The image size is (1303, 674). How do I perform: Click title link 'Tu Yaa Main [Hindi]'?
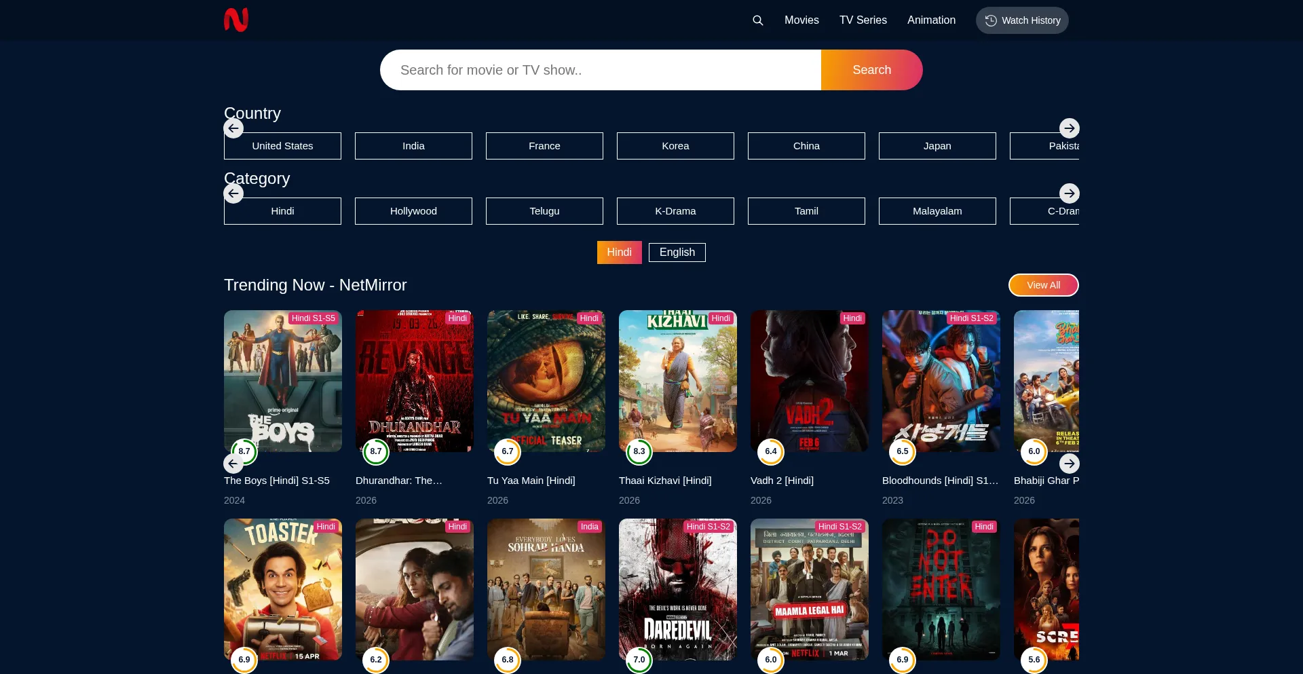coord(531,481)
